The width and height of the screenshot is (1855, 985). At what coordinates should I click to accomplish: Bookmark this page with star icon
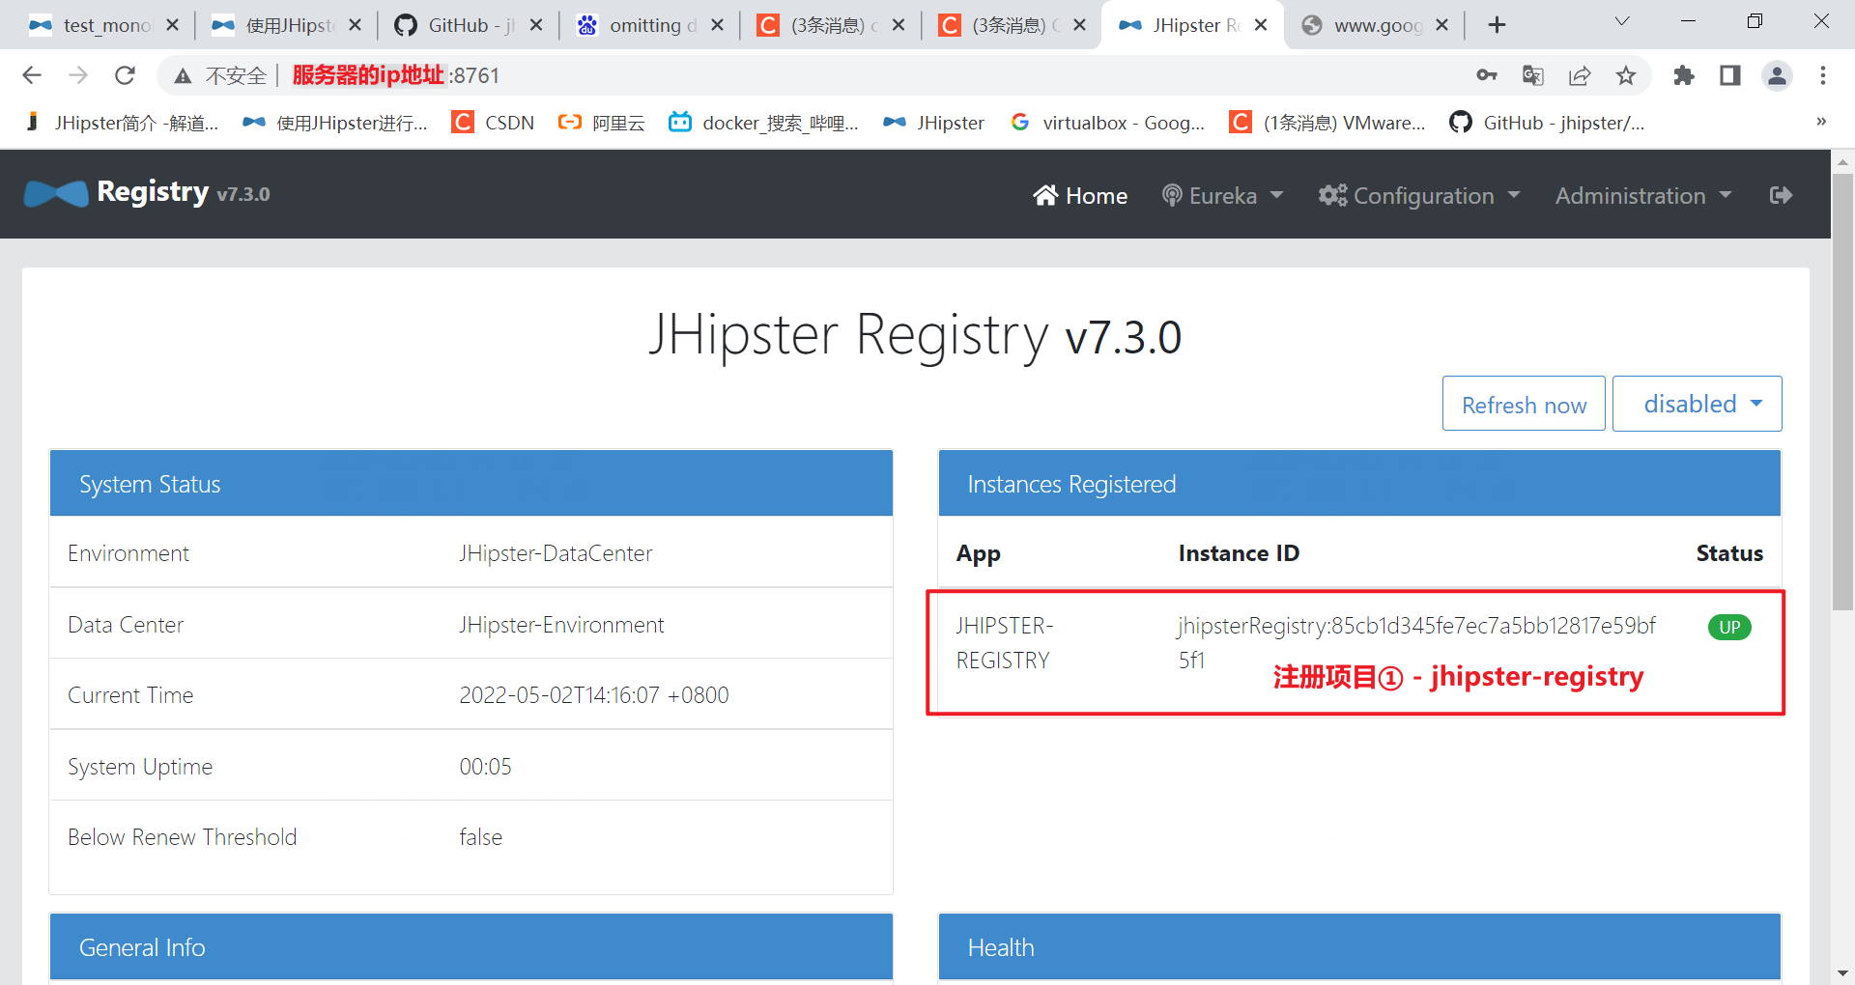[x=1626, y=75]
